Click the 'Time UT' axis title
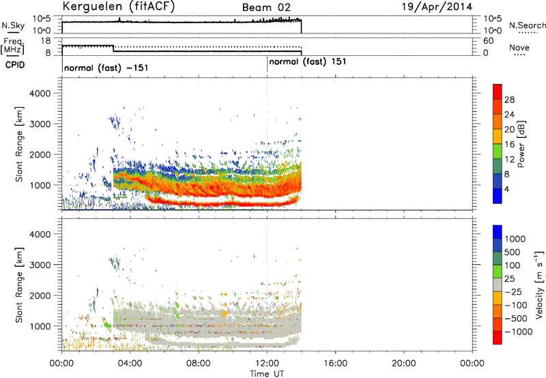This screenshot has width=546, height=378. 267,373
